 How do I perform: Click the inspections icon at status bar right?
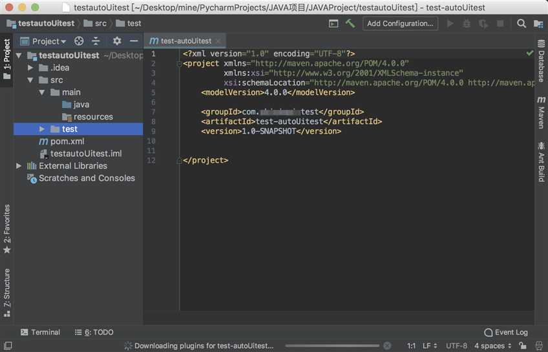pos(539,346)
